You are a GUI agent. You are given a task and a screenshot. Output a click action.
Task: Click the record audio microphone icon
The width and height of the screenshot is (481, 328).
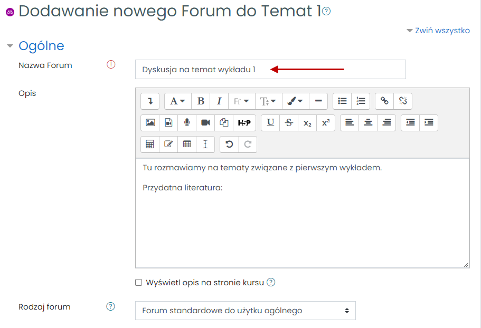(187, 122)
